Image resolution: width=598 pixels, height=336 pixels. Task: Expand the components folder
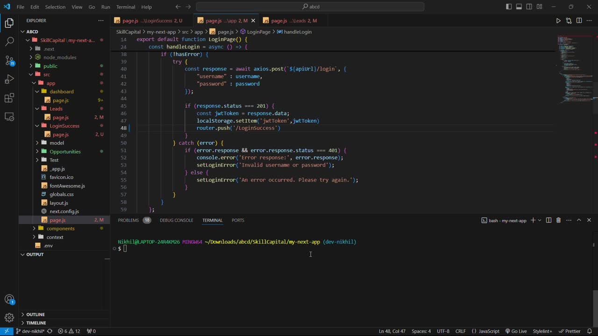(60, 229)
